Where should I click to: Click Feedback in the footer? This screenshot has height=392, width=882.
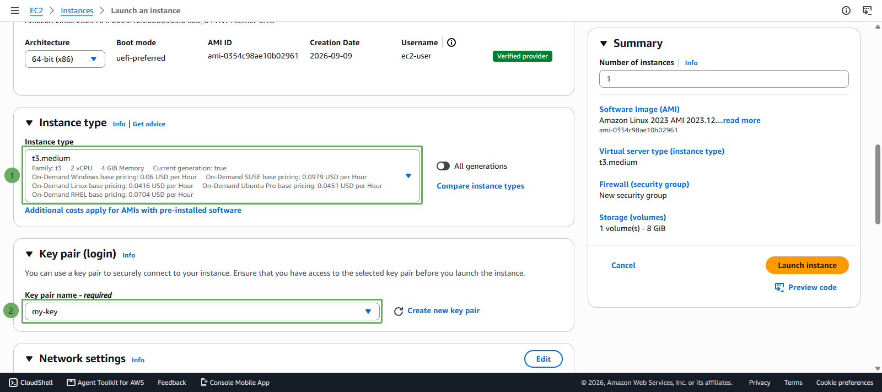coord(172,383)
